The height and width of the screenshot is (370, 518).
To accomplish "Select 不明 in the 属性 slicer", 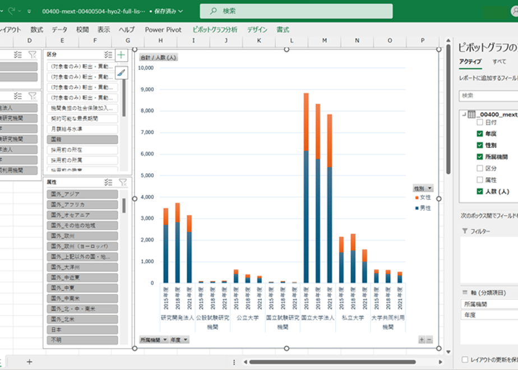I will (82, 340).
